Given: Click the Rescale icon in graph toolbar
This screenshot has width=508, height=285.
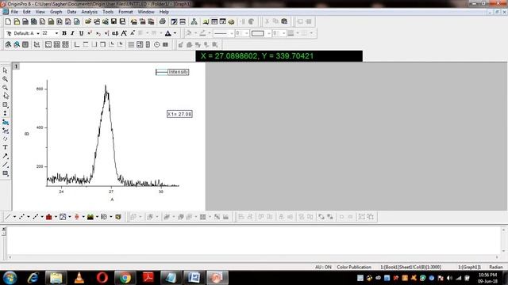Looking at the screenshot, I should click(x=37, y=44).
